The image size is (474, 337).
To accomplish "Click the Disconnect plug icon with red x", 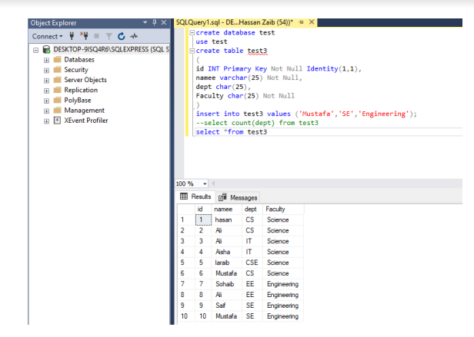I will click(85, 36).
